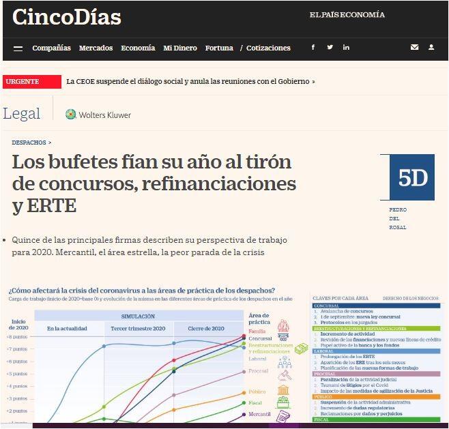Click the 5D author badge

(412, 177)
